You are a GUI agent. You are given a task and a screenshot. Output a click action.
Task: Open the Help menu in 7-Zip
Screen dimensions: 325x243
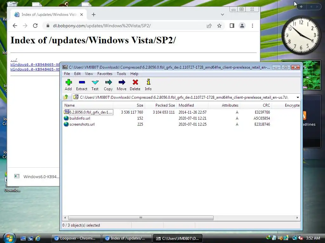coord(134,73)
